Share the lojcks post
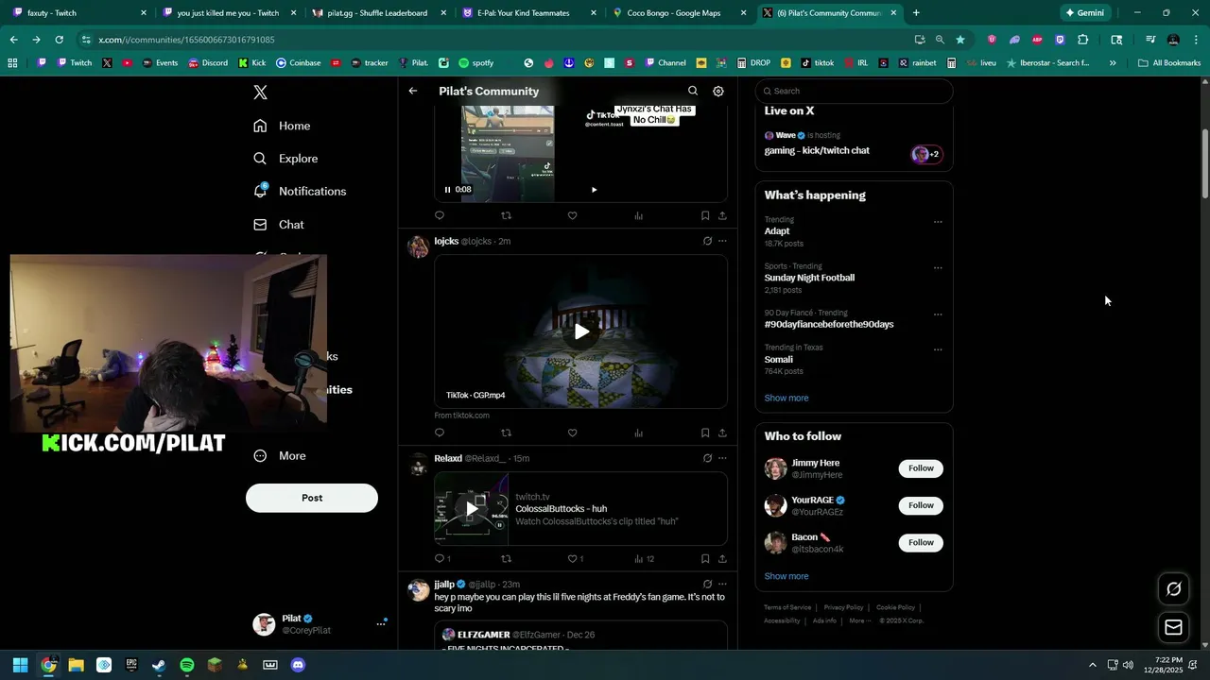 (x=722, y=433)
